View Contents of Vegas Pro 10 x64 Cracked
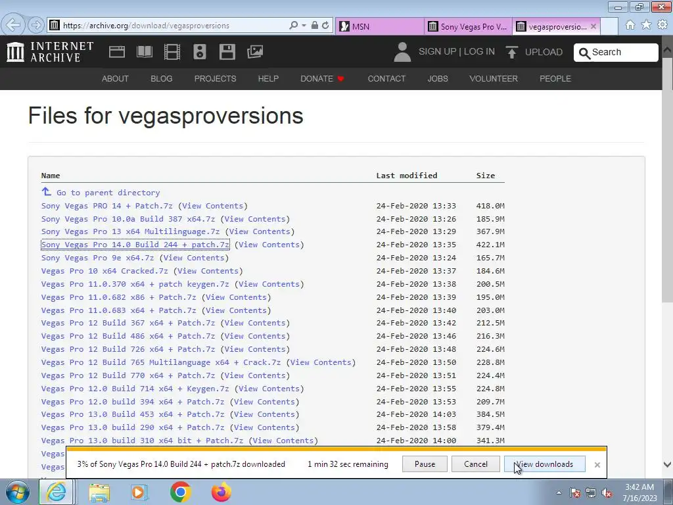This screenshot has width=673, height=505. point(208,271)
